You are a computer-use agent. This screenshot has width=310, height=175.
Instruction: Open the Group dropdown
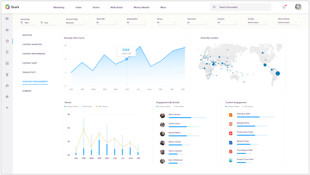167,23
